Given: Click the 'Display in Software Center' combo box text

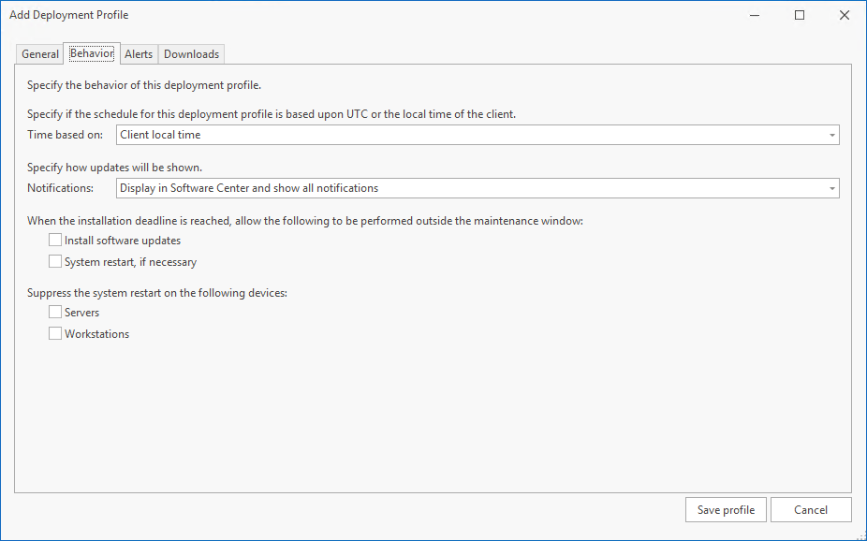Looking at the screenshot, I should pyautogui.click(x=249, y=188).
